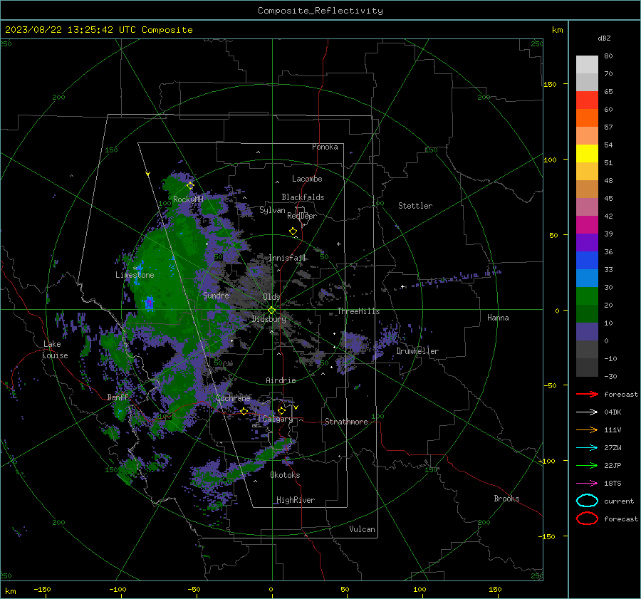Screen dimensions: 641x599
Task: Select the green 22JP arrow symbol
Action: click(587, 465)
